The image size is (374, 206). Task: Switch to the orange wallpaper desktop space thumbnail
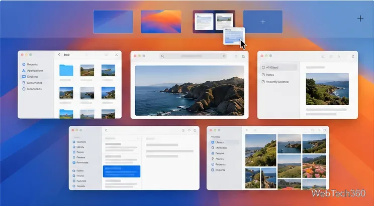[x=161, y=22]
